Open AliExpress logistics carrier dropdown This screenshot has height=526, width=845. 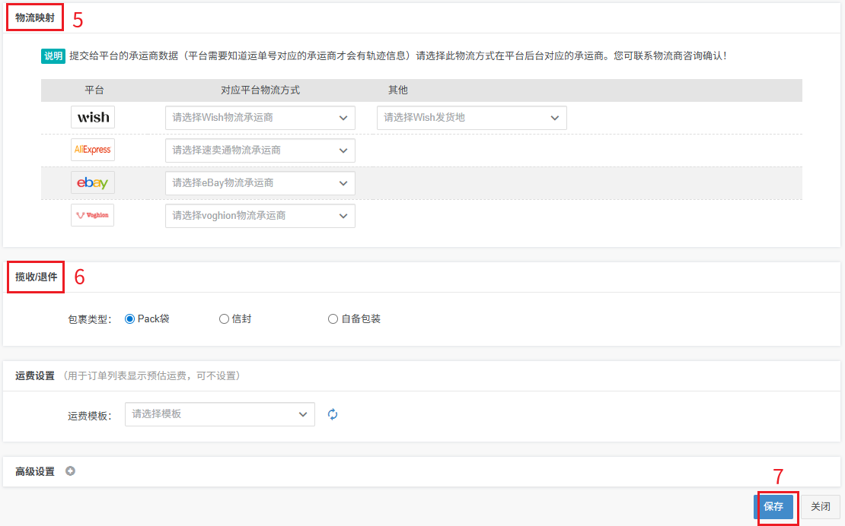[x=260, y=151]
